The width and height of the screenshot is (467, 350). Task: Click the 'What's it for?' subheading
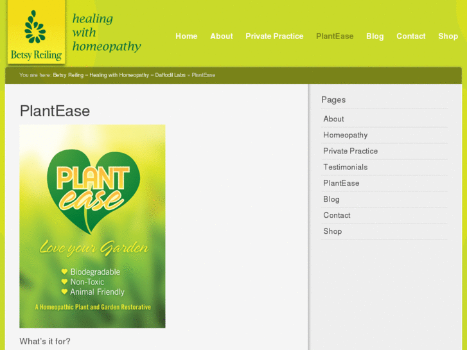45,342
